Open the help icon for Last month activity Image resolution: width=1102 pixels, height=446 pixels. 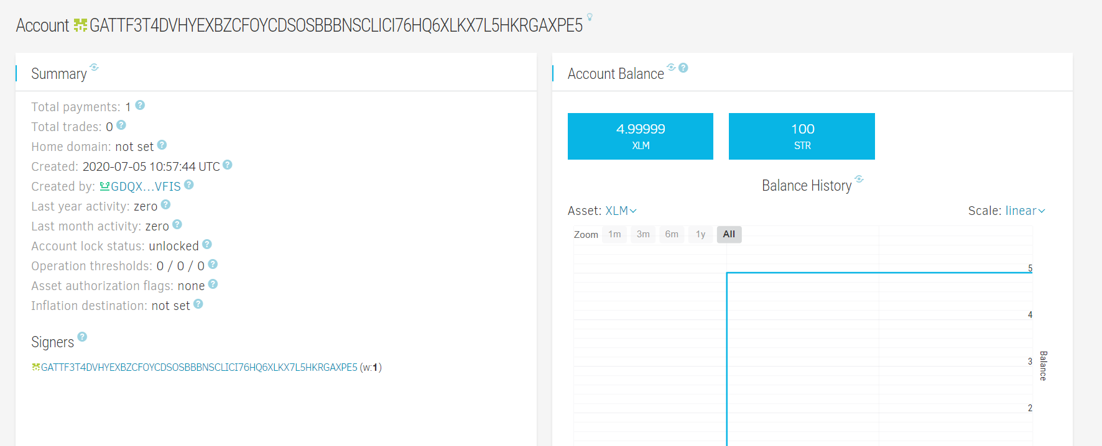point(177,224)
